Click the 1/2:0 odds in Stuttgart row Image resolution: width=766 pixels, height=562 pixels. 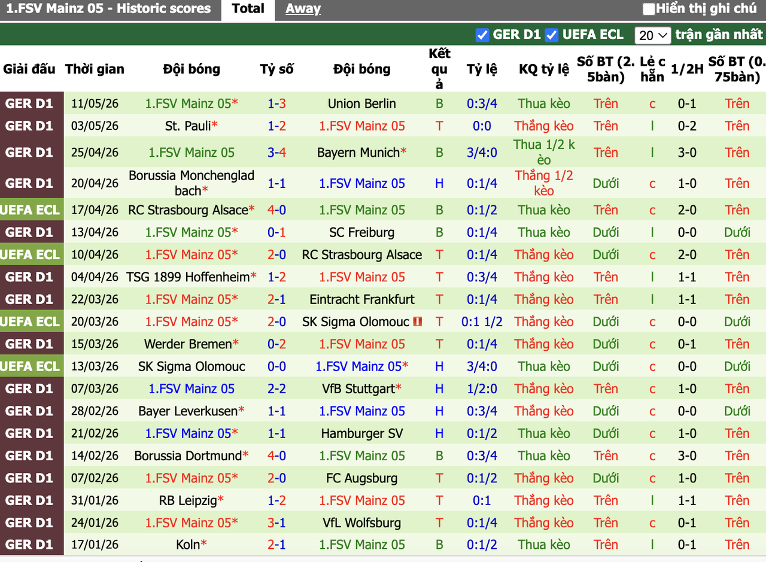[x=482, y=389]
